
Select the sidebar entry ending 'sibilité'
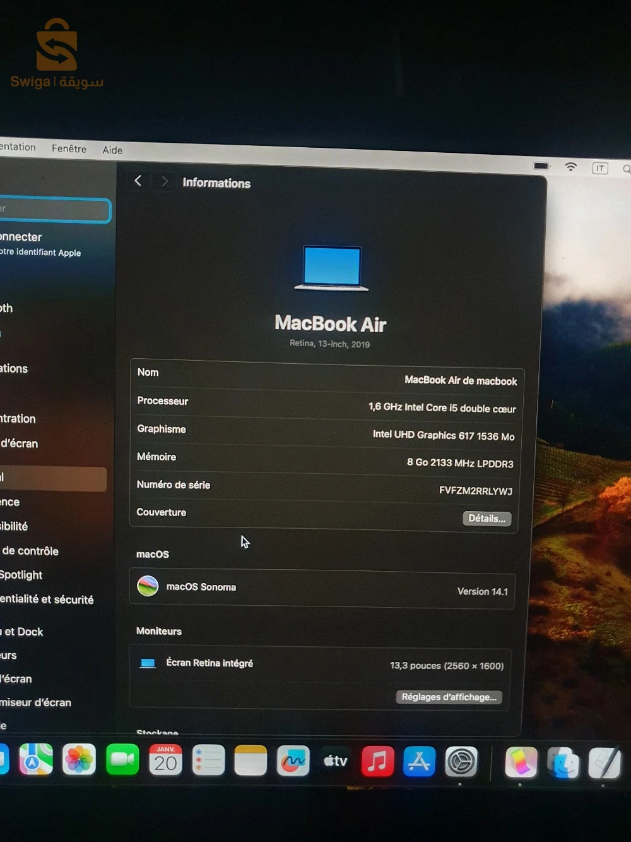point(14,526)
